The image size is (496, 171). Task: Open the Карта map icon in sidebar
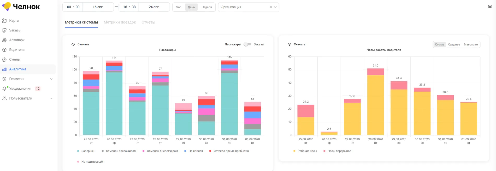point(4,21)
